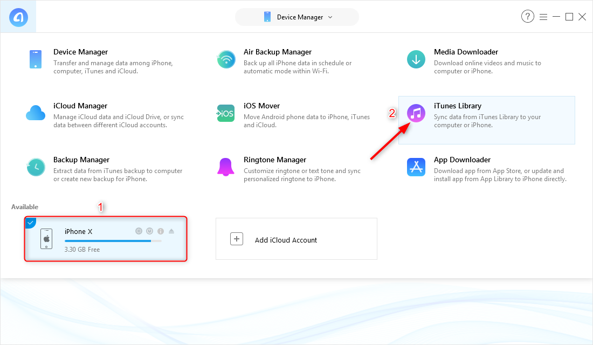Click the iTunes Library music note icon
The width and height of the screenshot is (593, 345).
coord(416,113)
